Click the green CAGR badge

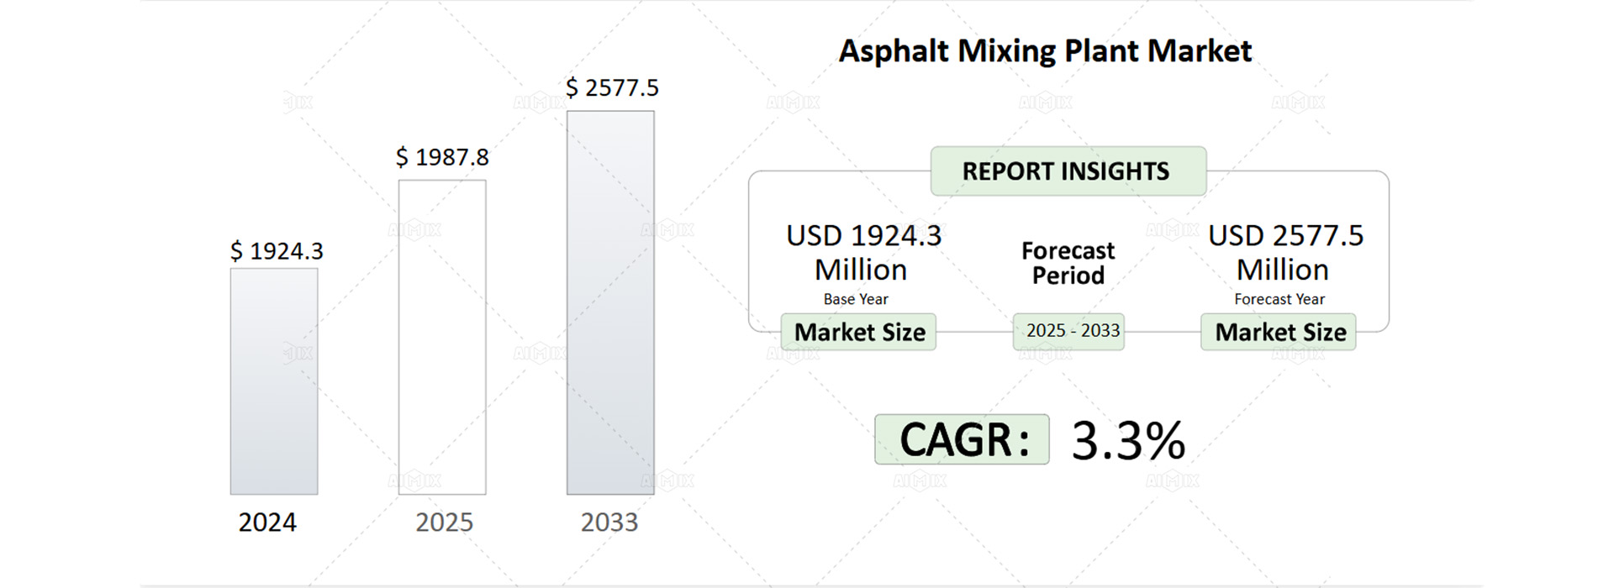coord(962,439)
